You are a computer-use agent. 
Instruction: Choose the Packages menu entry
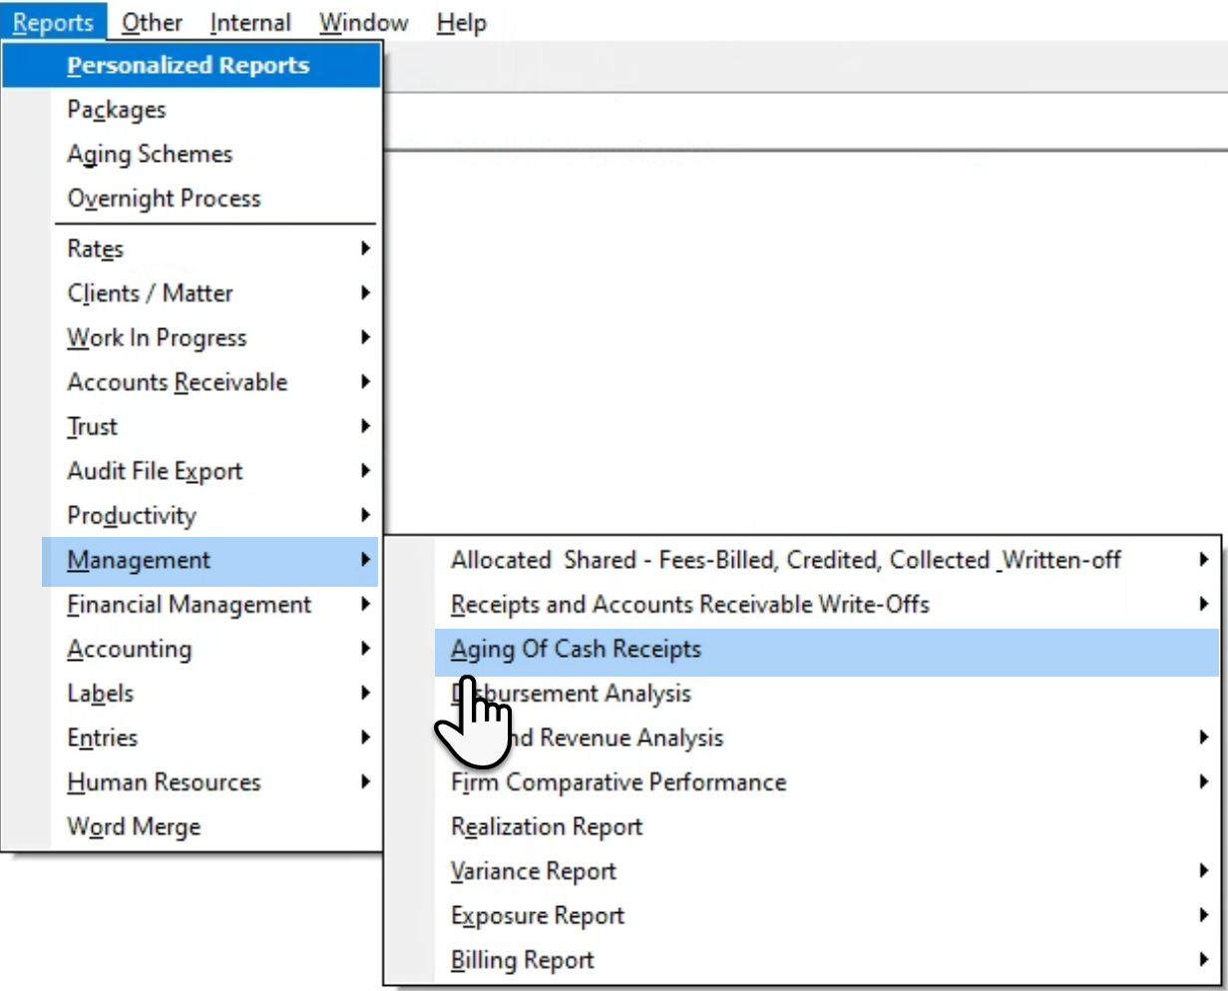(x=192, y=110)
